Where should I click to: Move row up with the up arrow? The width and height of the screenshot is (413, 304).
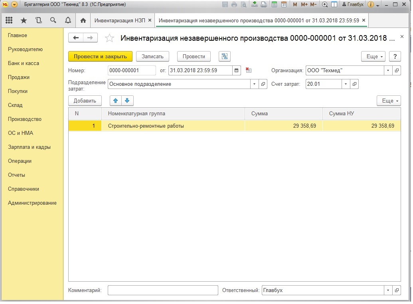116,101
